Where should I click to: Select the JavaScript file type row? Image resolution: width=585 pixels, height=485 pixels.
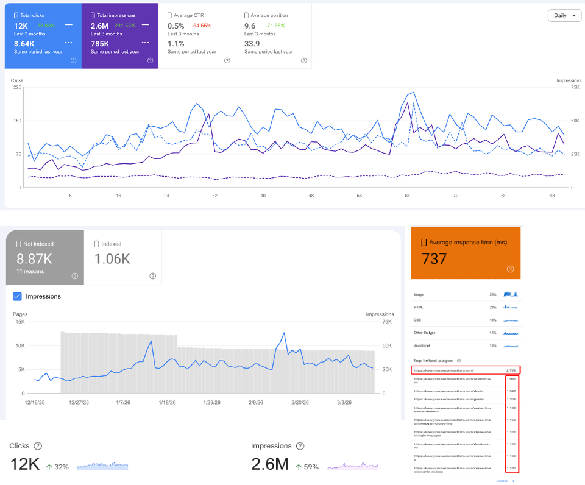pos(465,346)
